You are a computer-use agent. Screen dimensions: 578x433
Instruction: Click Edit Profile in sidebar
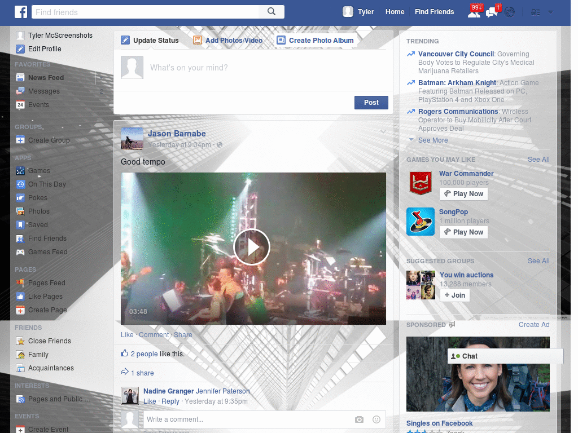45,49
